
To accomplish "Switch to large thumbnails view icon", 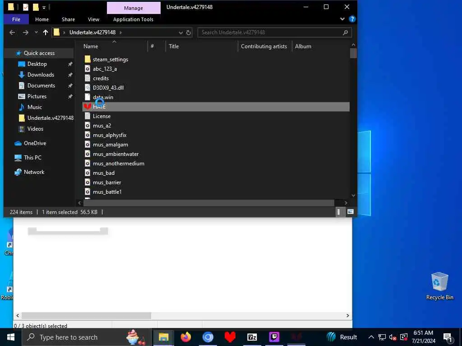I will [350, 212].
